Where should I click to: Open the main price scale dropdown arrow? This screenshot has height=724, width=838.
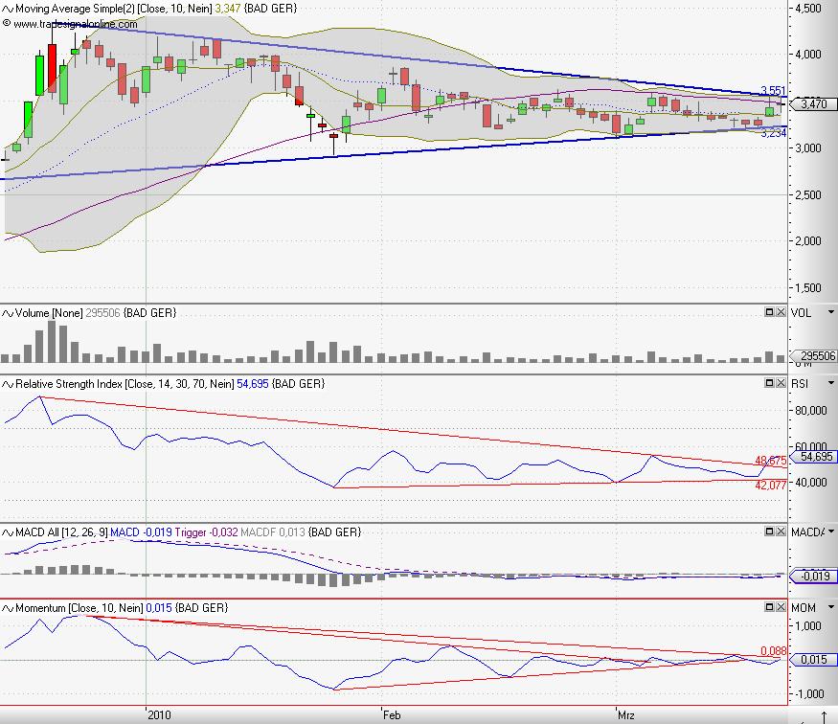click(x=829, y=8)
